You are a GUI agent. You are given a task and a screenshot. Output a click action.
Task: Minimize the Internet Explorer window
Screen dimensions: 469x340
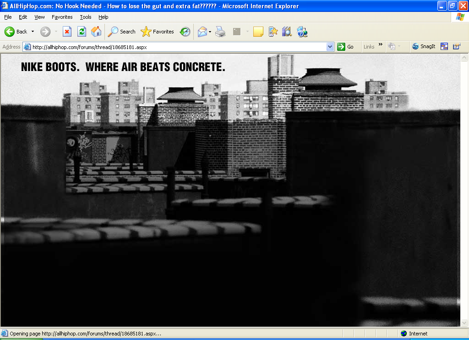coord(442,5)
